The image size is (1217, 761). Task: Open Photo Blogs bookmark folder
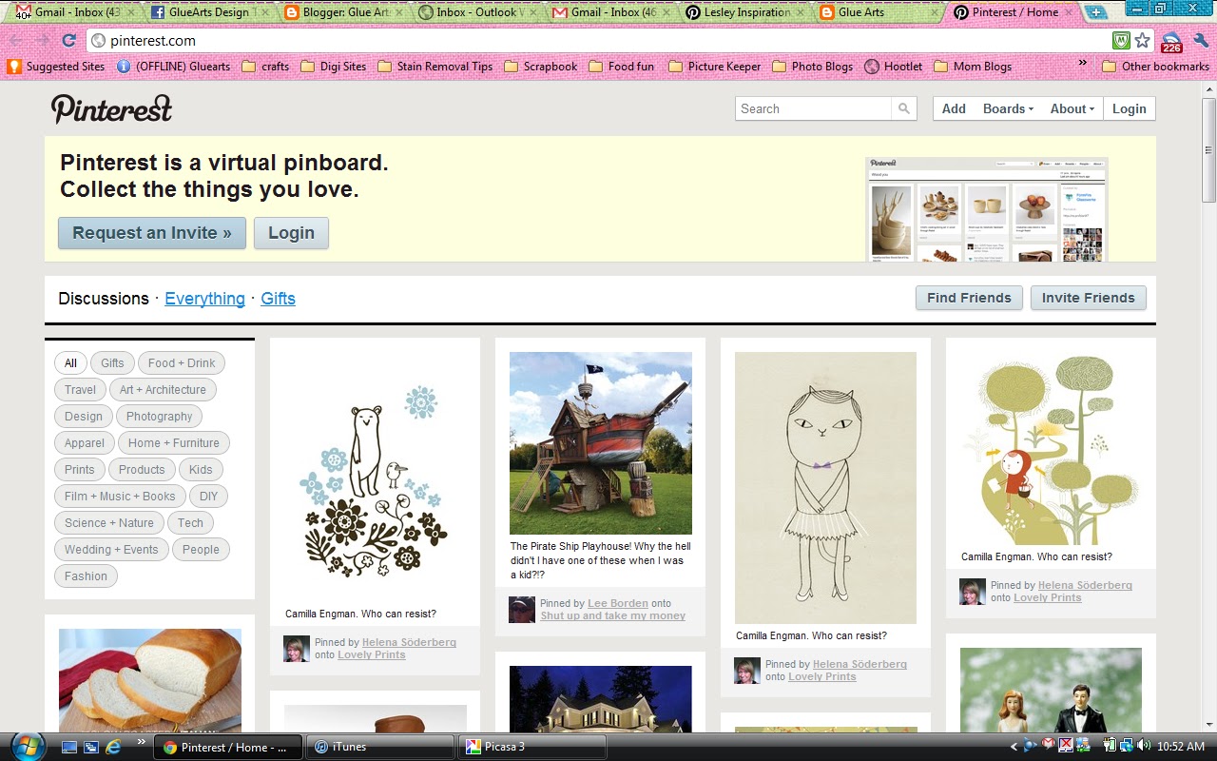[812, 67]
